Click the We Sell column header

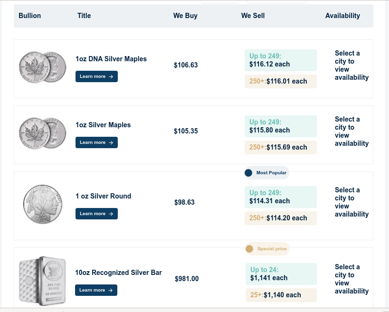(253, 16)
